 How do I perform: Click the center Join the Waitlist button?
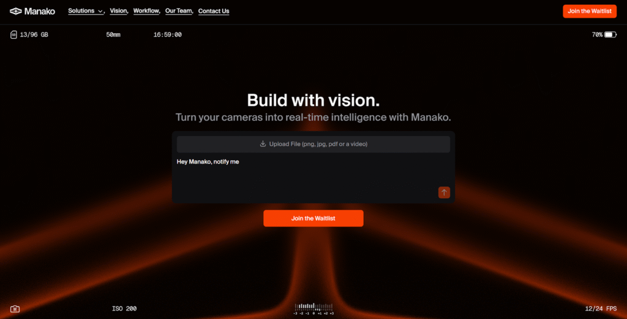(x=313, y=218)
